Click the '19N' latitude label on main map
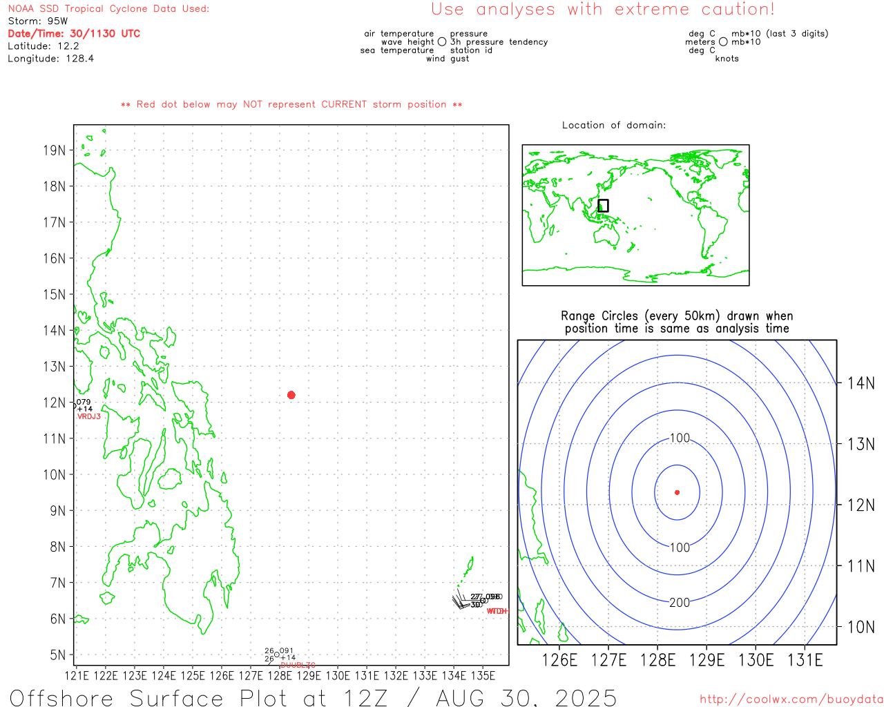 [54, 151]
